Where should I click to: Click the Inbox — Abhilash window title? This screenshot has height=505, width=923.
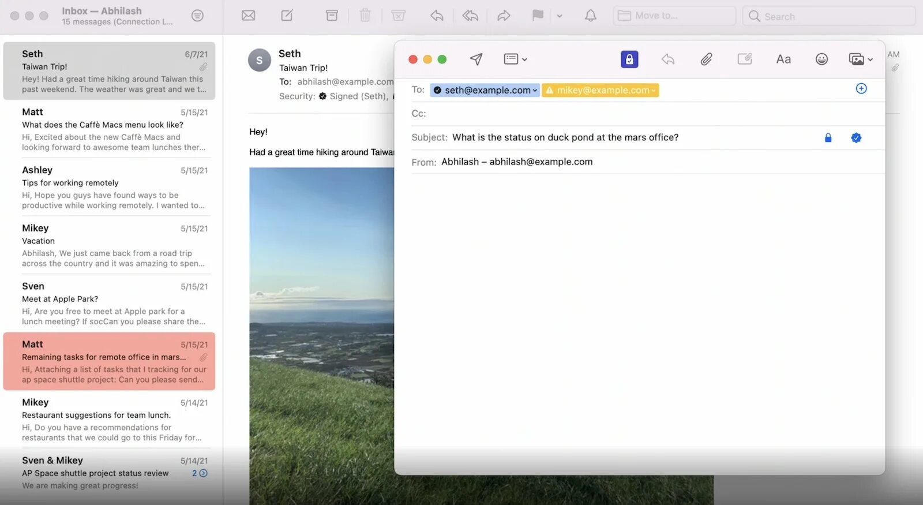click(102, 10)
